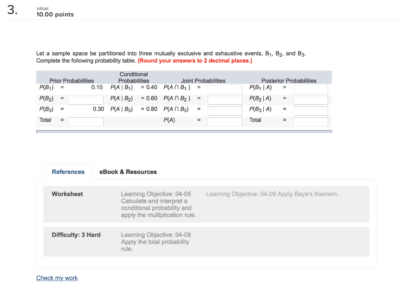Image resolution: width=400 pixels, height=297 pixels.
Task: Open Learning Objective 04-08 total probability rule
Action: 155,242
